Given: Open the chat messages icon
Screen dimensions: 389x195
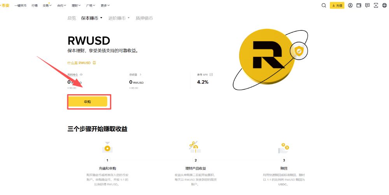Looking at the screenshot, I should click(x=367, y=5).
